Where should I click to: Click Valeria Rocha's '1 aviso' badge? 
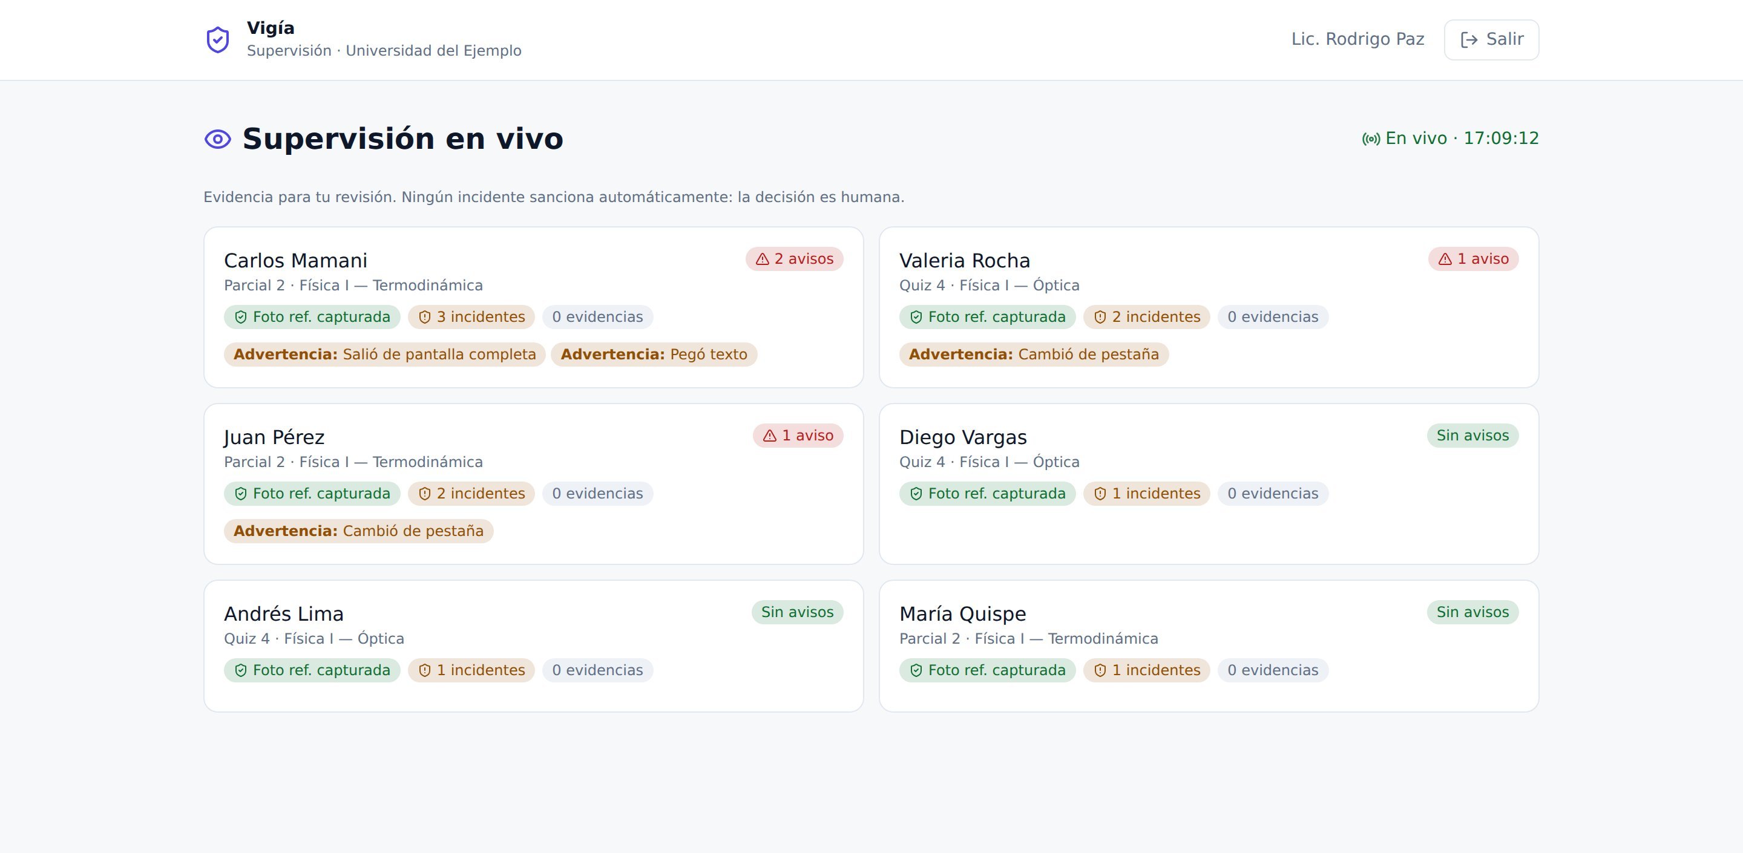(x=1473, y=259)
